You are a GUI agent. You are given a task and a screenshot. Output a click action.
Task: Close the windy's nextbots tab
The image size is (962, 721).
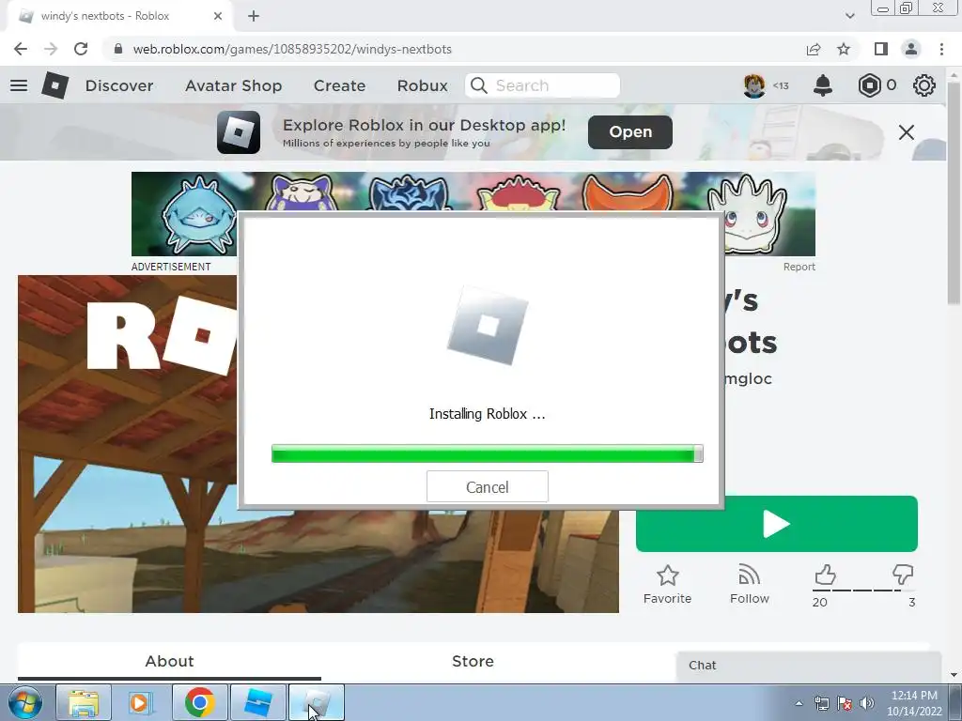[218, 16]
